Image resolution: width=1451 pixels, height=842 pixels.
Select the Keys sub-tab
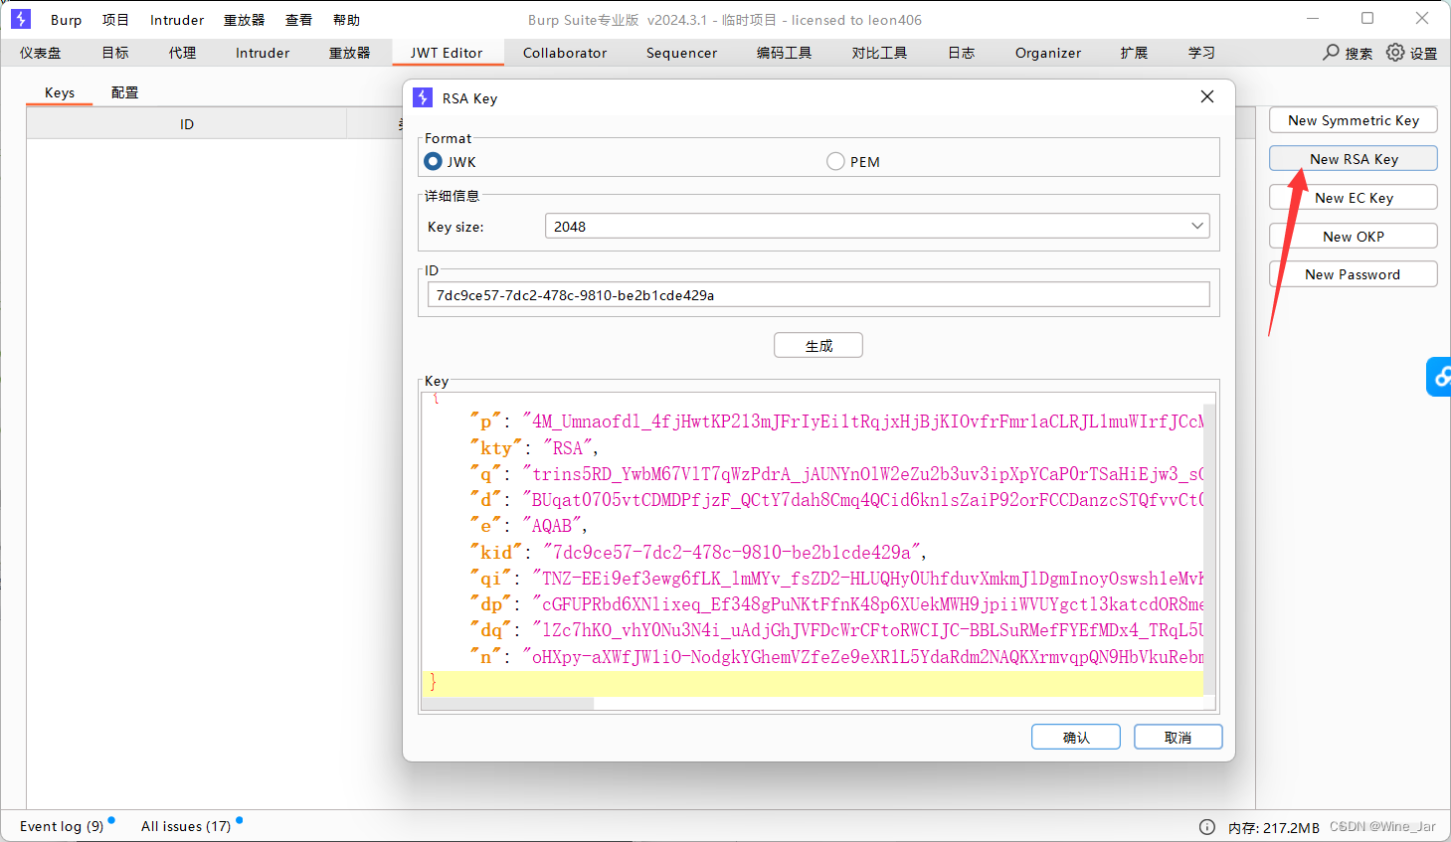tap(60, 92)
